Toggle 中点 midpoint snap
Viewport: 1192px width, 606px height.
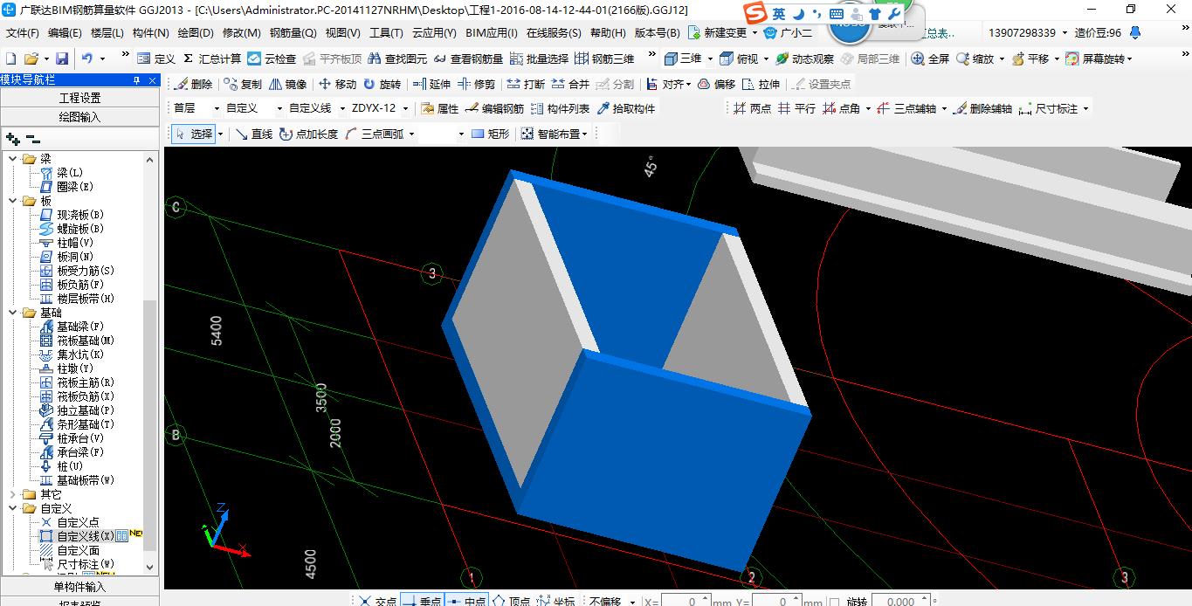pos(466,601)
